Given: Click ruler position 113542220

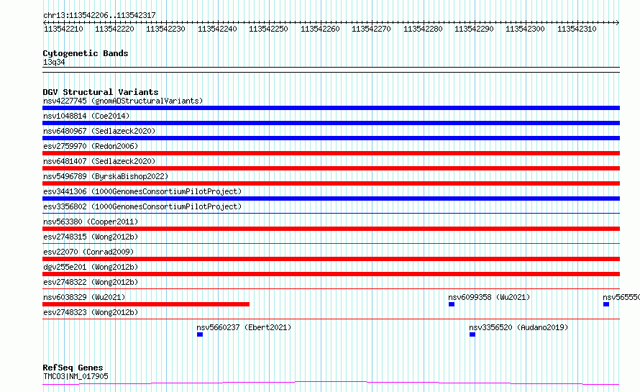Looking at the screenshot, I should [114, 29].
